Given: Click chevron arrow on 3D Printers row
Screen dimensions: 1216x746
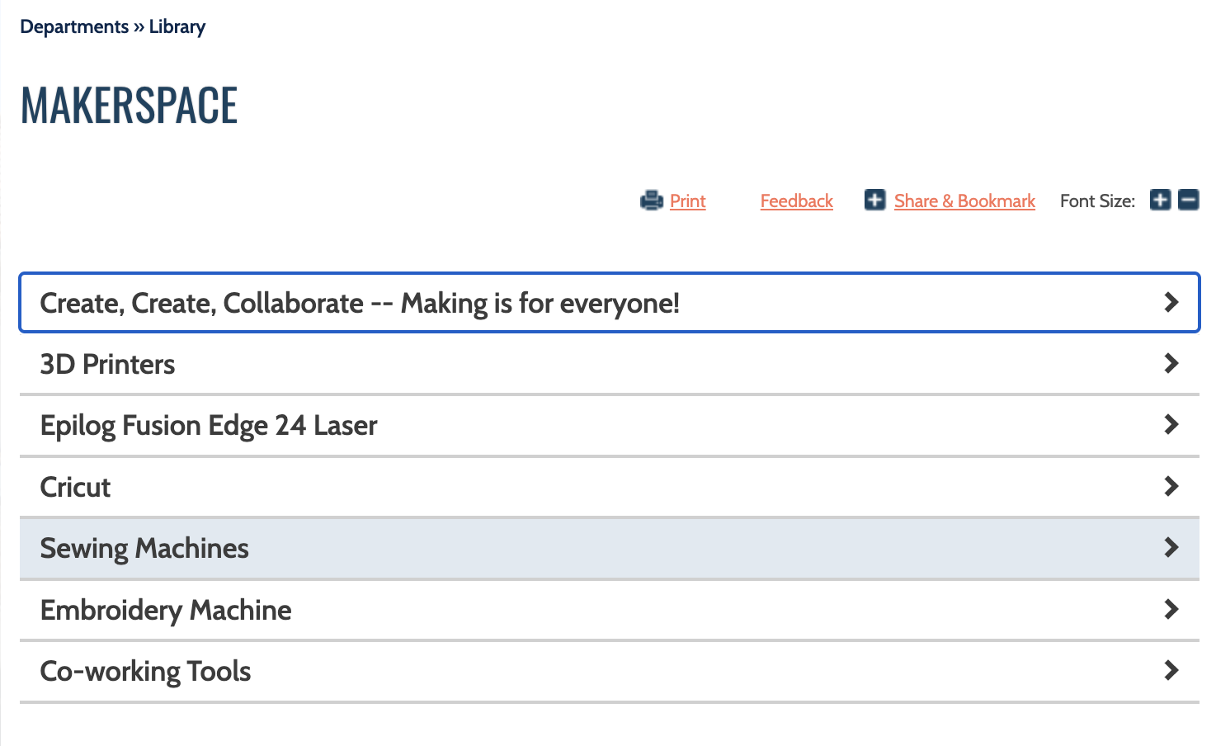Looking at the screenshot, I should click(1171, 363).
